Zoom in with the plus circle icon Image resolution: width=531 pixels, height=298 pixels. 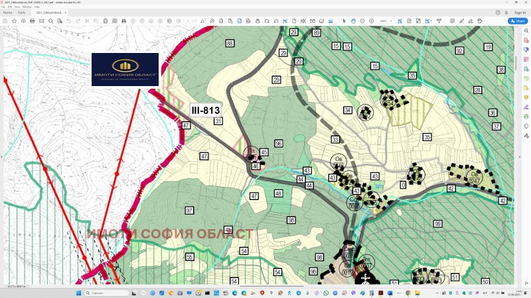371,21
